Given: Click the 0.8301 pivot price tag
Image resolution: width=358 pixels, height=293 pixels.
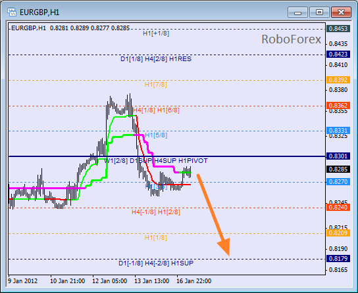Looking at the screenshot, I should pos(338,156).
